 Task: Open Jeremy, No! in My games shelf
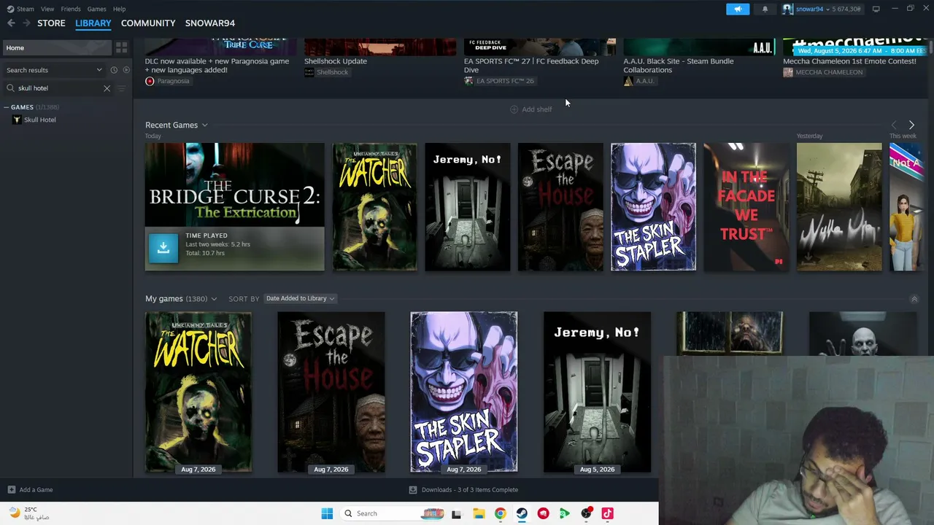pyautogui.click(x=597, y=392)
